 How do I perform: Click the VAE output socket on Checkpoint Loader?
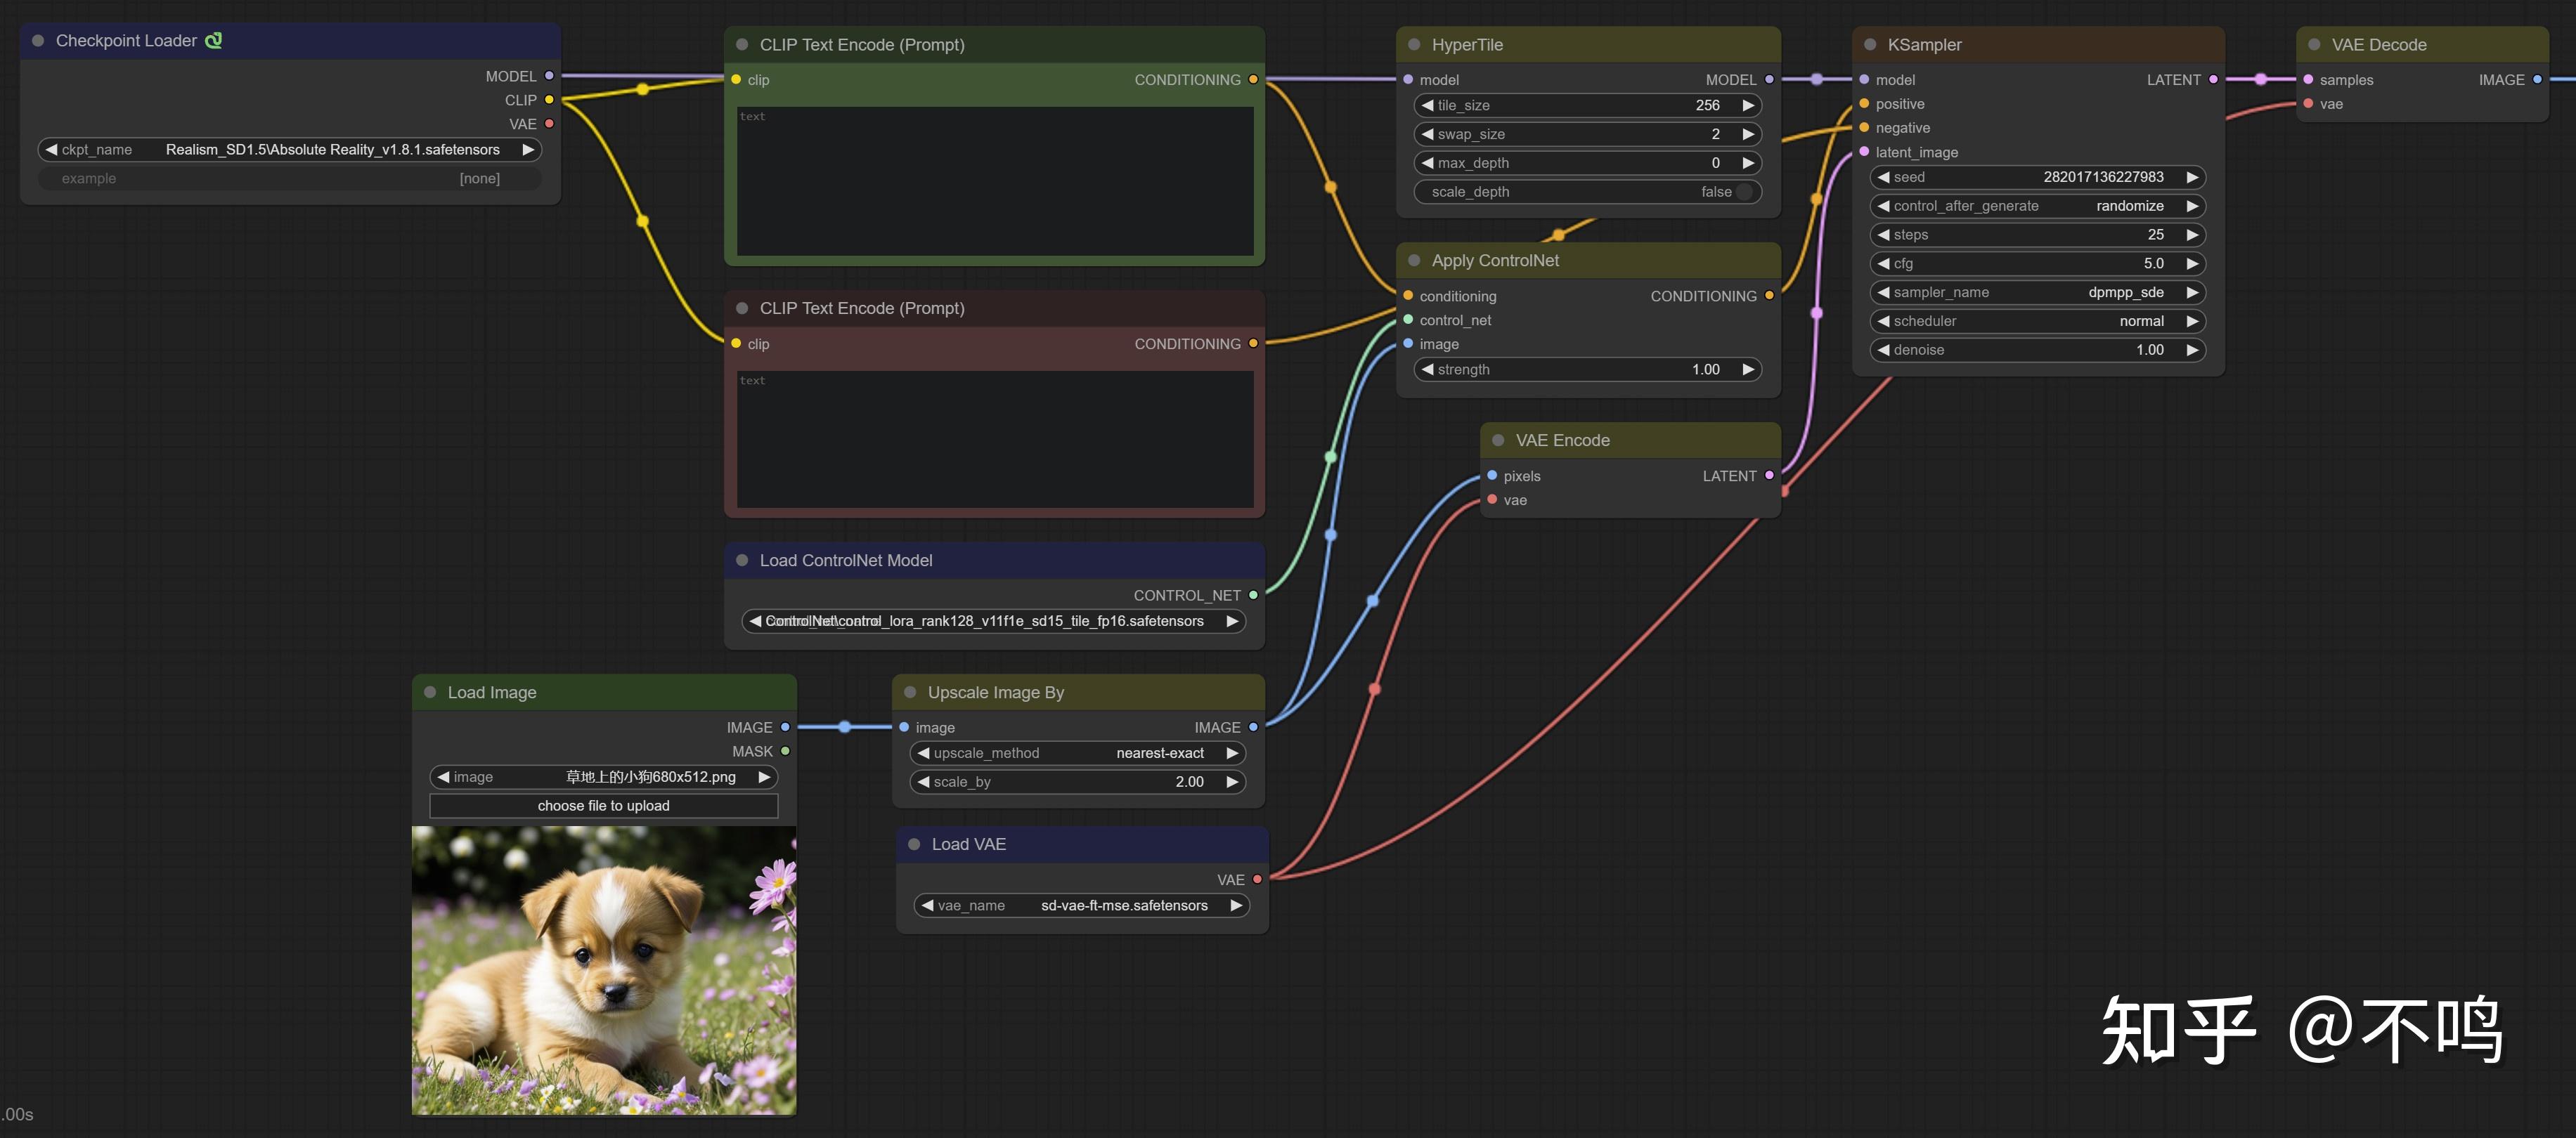pos(549,124)
